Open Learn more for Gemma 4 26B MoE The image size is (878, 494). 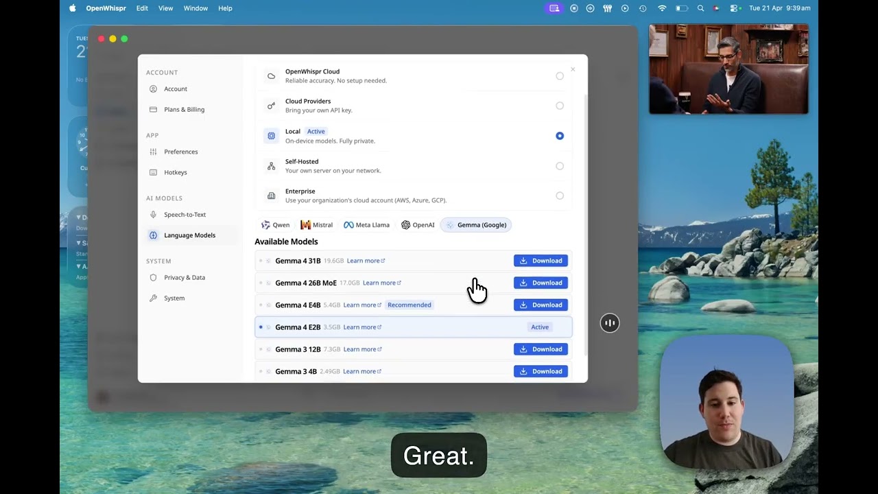(381, 283)
